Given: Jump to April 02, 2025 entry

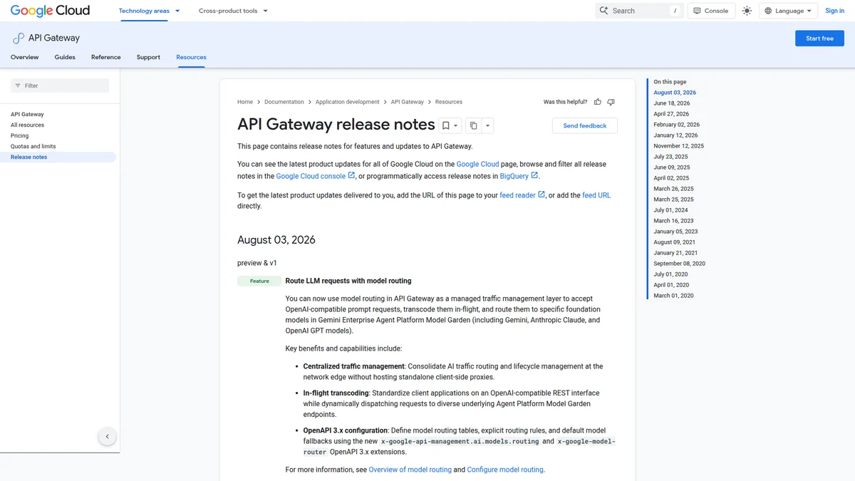Looking at the screenshot, I should tap(671, 178).
